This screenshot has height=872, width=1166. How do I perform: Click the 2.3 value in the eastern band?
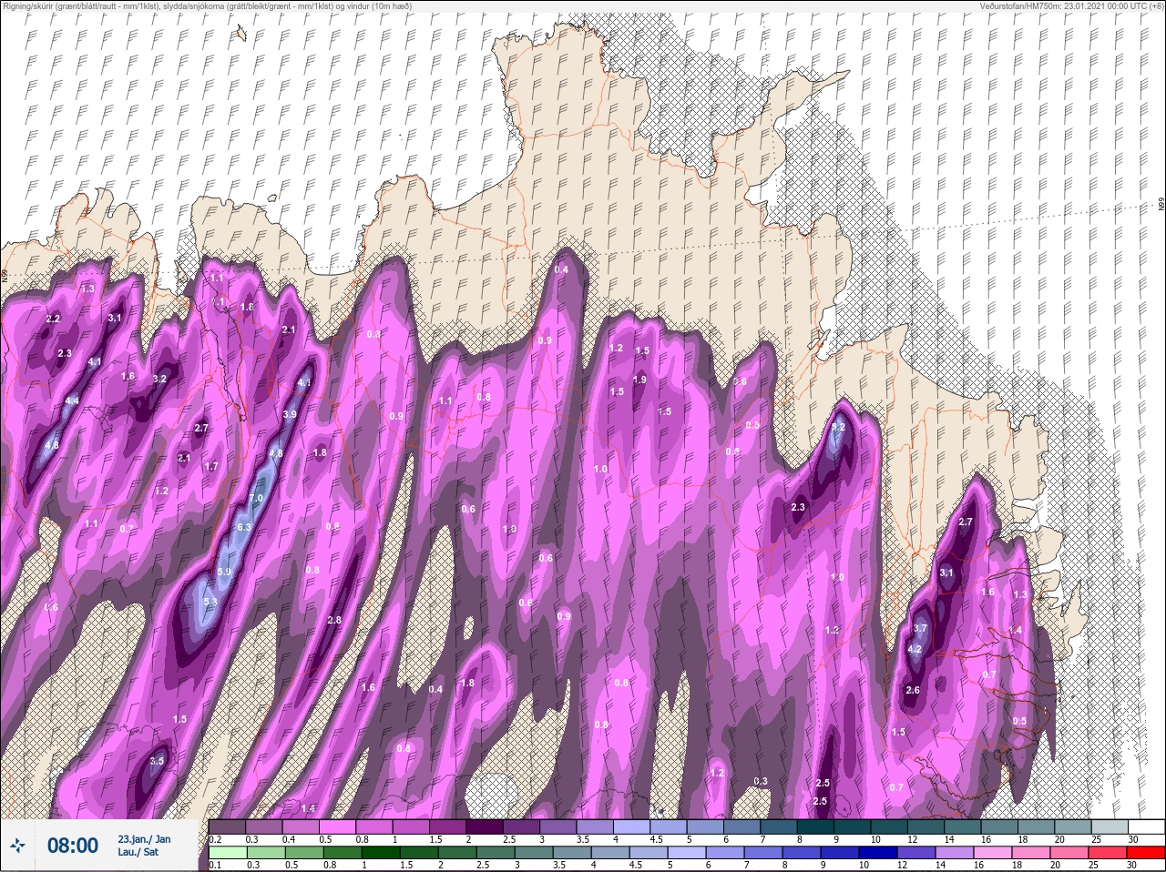pyautogui.click(x=798, y=508)
